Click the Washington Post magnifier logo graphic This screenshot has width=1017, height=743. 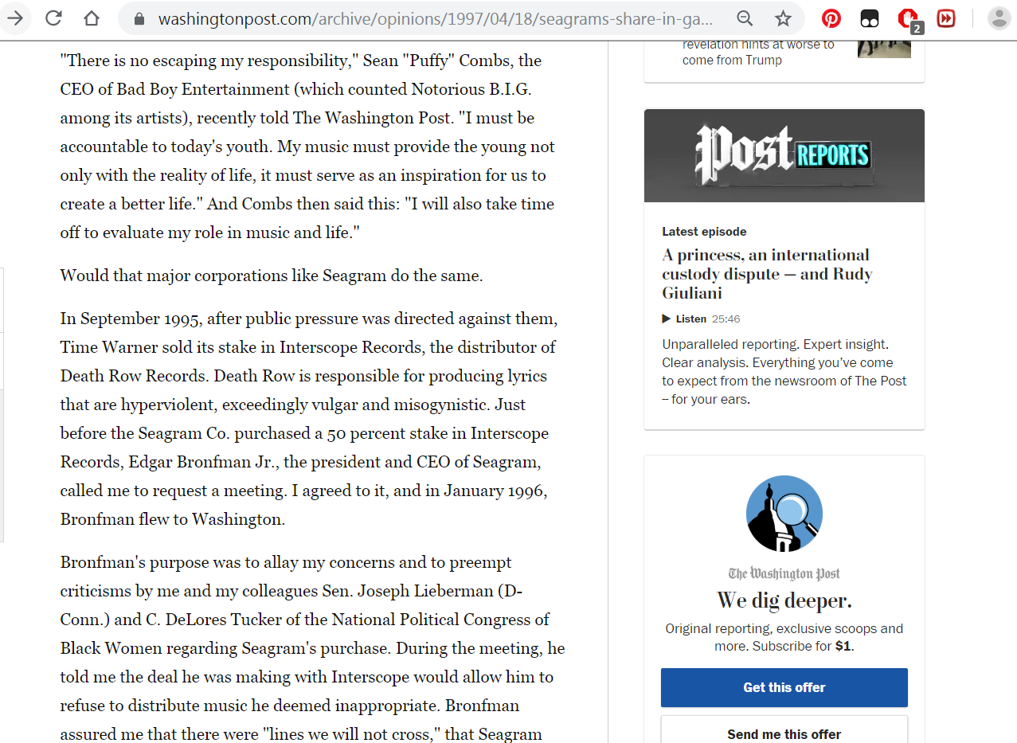click(784, 514)
